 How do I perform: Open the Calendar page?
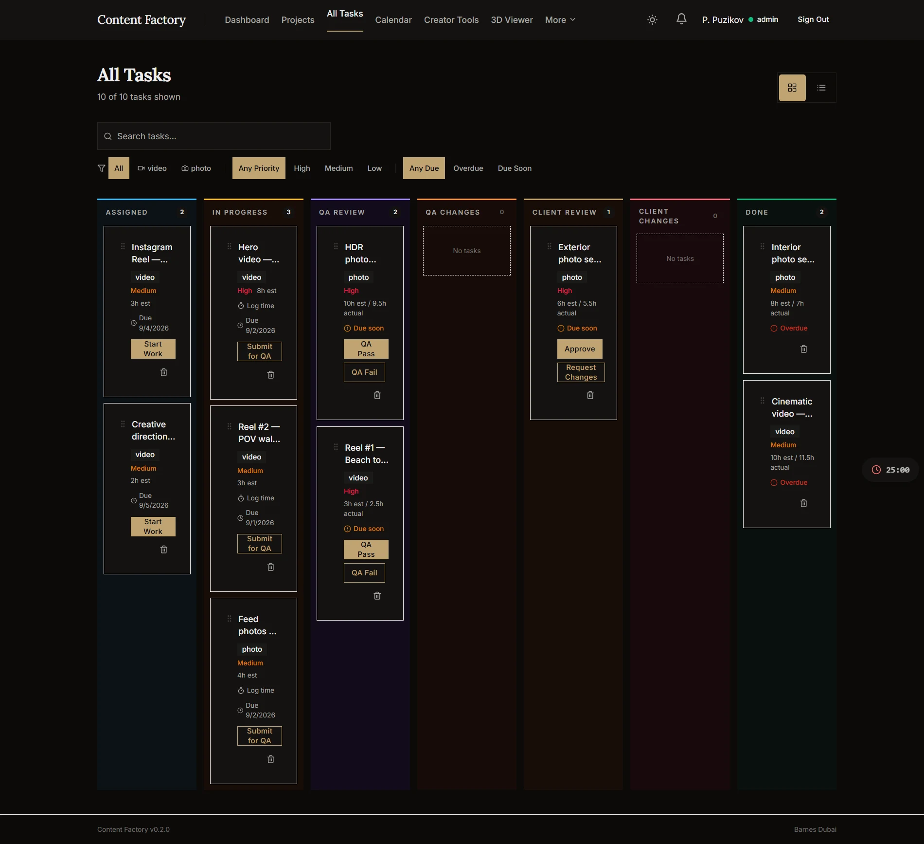393,20
